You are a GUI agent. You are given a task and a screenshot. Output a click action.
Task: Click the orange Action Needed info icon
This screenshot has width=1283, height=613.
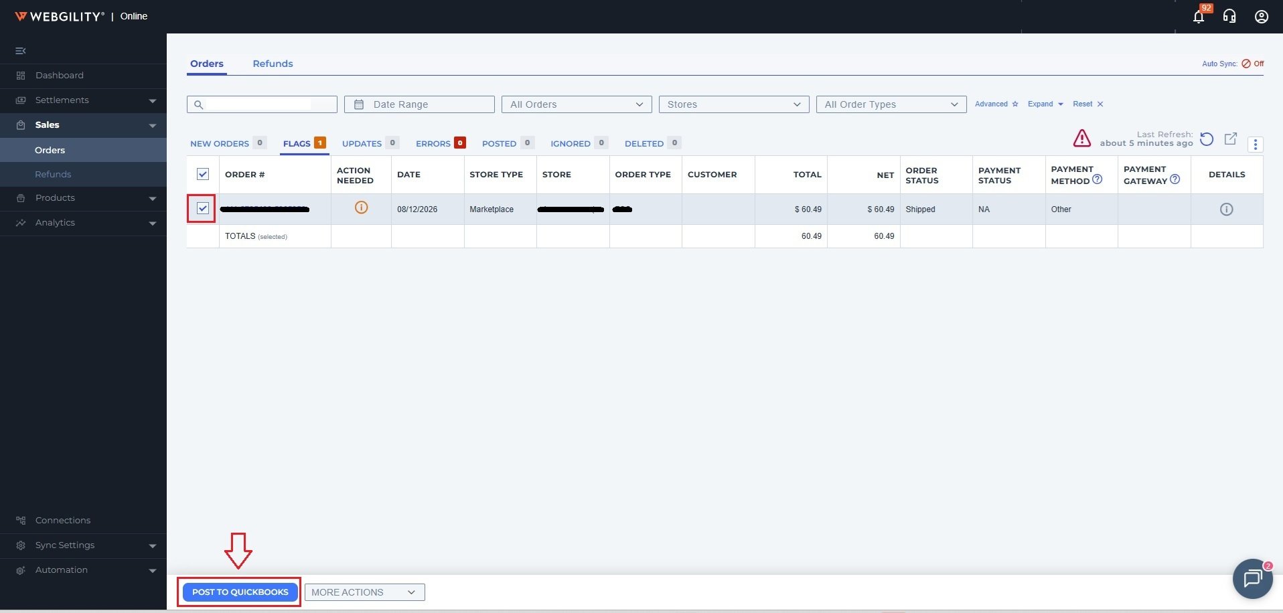click(x=361, y=207)
